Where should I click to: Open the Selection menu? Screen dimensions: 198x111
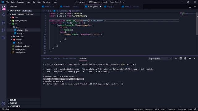click(x=20, y=2)
